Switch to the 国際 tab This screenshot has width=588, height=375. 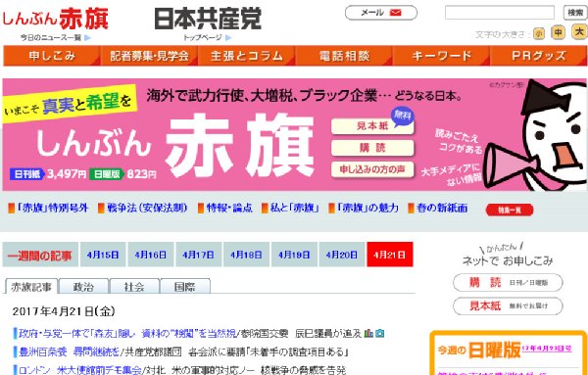[x=185, y=287]
